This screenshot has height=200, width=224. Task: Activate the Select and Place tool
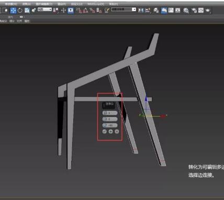coord(33,10)
